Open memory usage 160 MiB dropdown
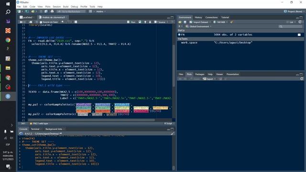 tap(220, 22)
